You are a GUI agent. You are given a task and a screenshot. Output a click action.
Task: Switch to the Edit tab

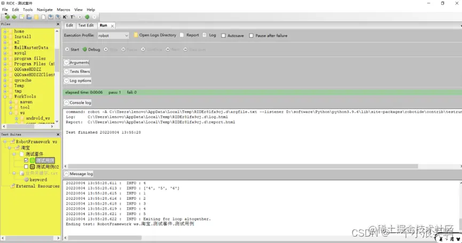point(69,26)
